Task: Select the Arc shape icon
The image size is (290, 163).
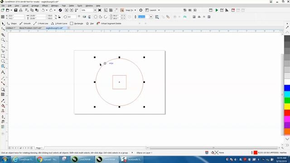Action: tap(106, 17)
